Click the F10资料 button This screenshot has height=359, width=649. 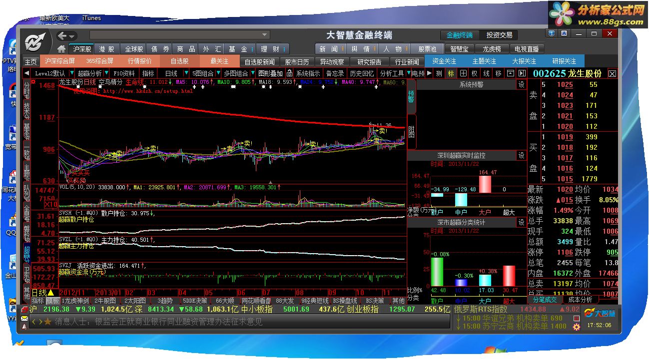[x=124, y=73]
